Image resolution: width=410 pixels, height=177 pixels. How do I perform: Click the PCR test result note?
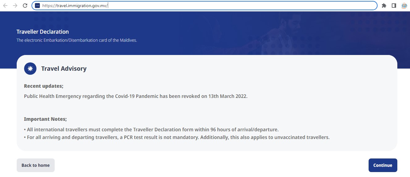tap(177, 137)
